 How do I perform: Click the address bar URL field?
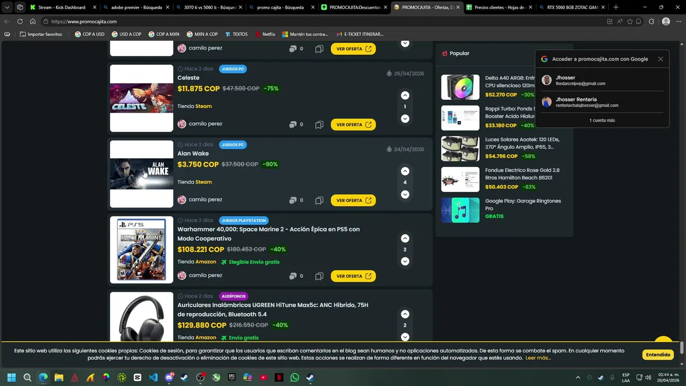click(322, 21)
